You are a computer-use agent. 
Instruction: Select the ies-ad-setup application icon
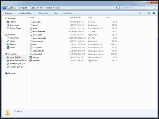click(x=31, y=41)
